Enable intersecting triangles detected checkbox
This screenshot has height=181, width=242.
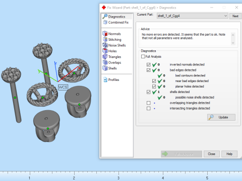click(149, 108)
